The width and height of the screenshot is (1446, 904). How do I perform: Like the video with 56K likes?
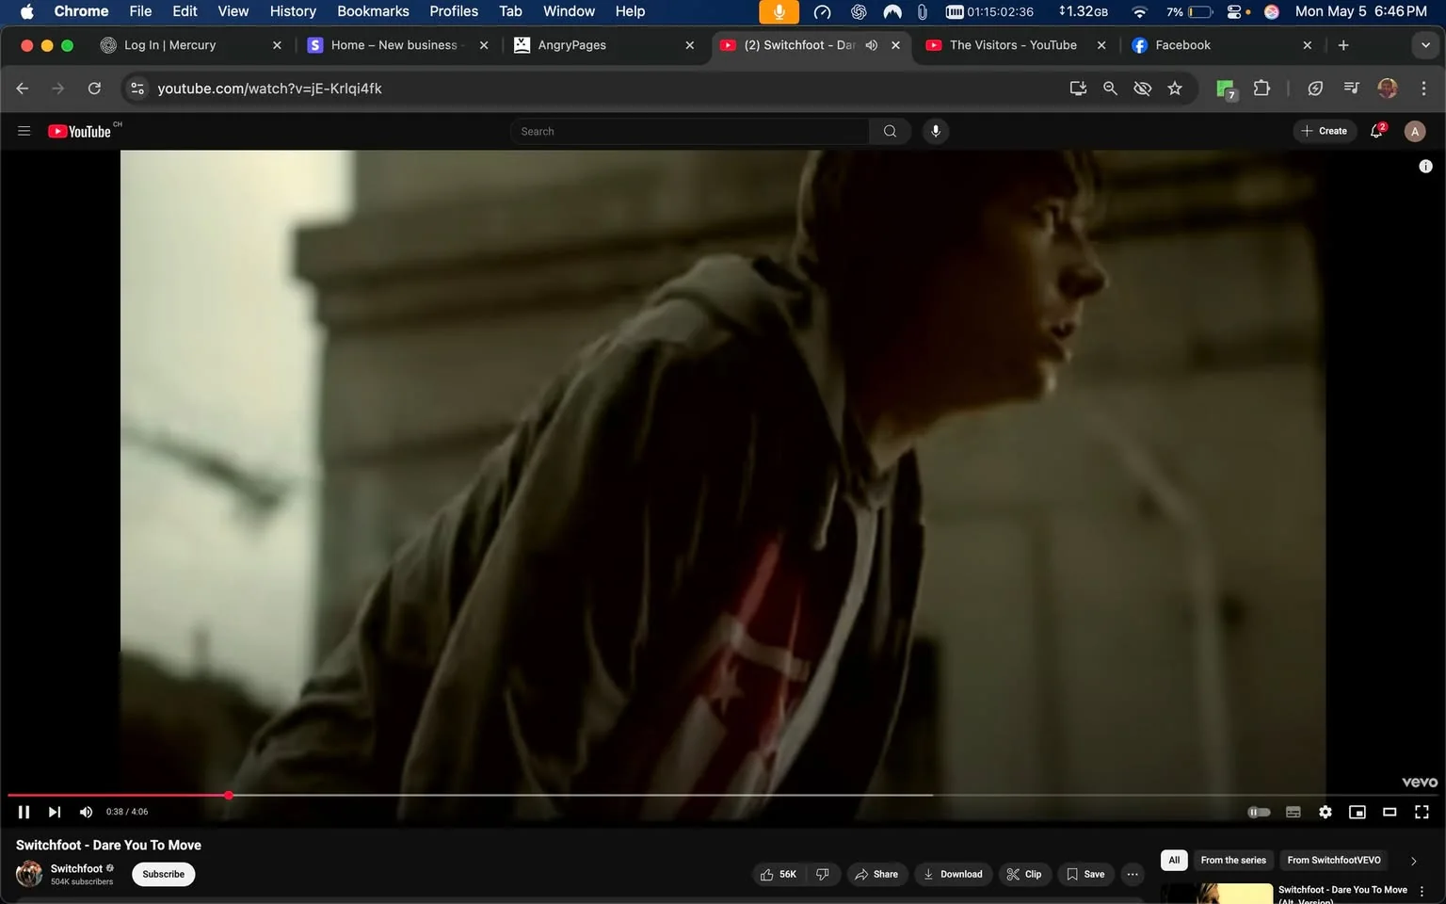tap(779, 875)
